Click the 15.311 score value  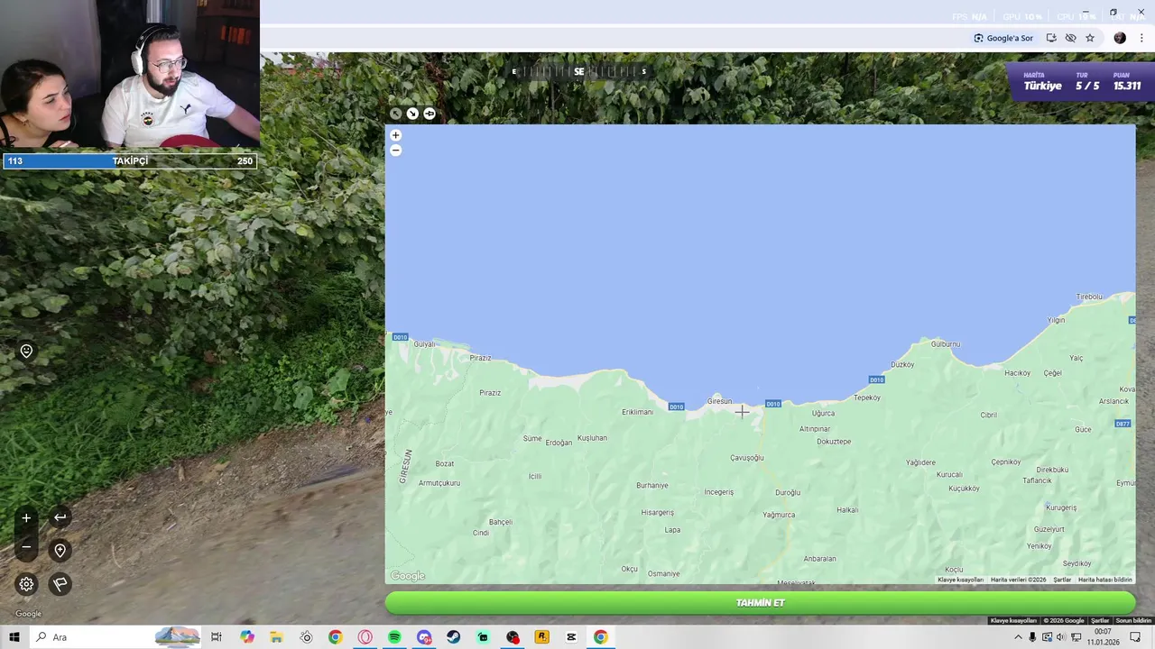[x=1127, y=86]
